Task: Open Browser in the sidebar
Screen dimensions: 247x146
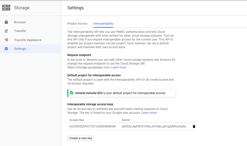Action: pos(20,22)
